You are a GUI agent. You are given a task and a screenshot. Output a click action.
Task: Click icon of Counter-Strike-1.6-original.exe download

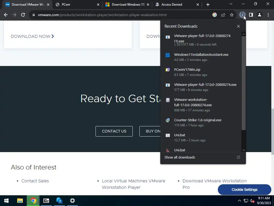click(168, 120)
